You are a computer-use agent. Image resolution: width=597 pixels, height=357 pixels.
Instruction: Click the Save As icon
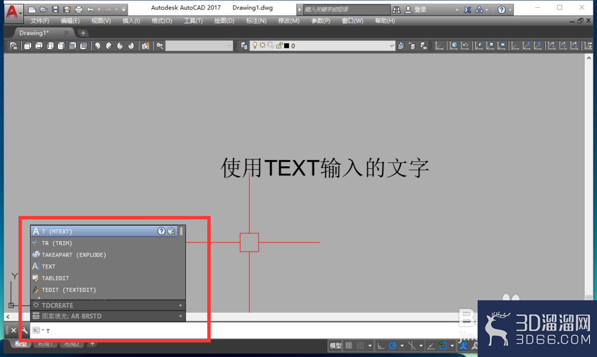tap(67, 10)
